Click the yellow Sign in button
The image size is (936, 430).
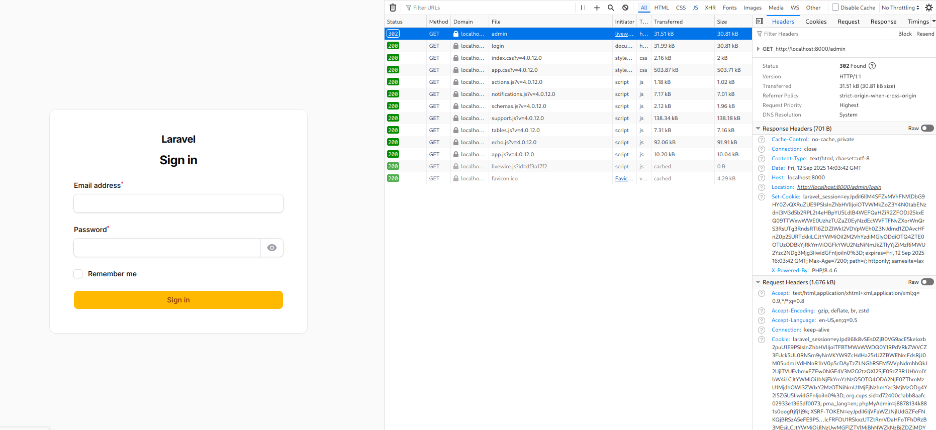point(178,300)
